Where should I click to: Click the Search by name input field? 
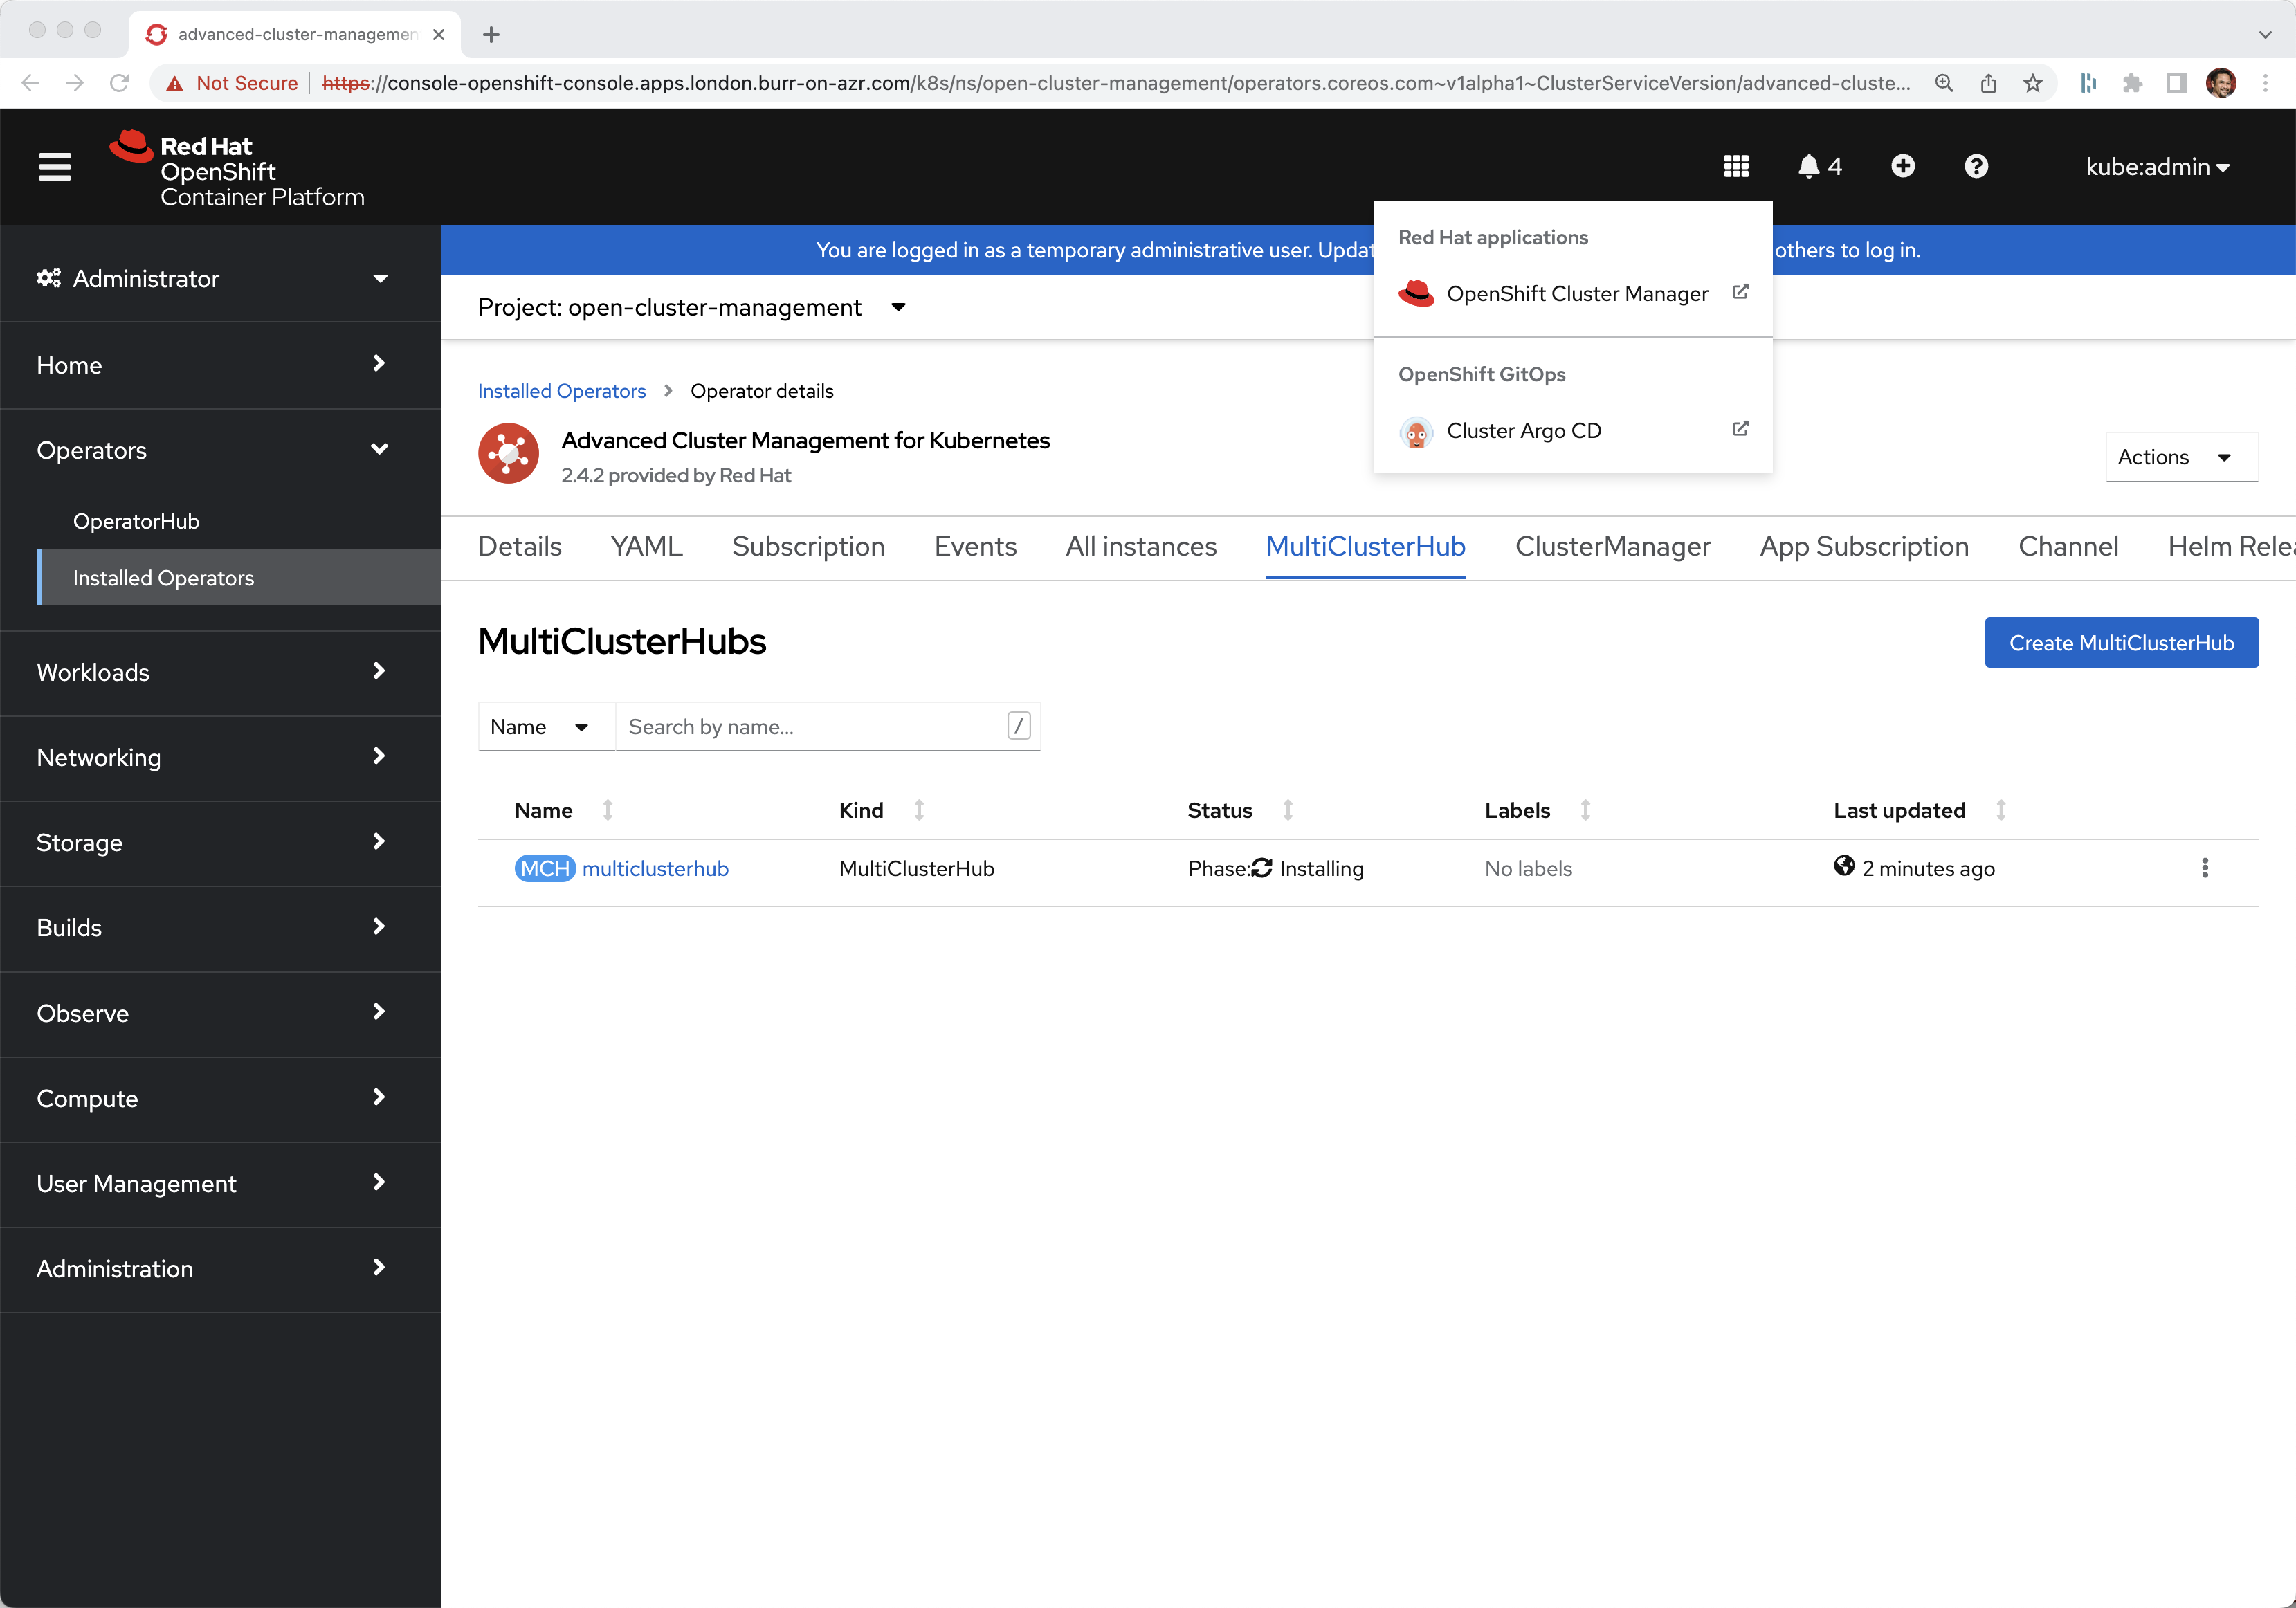click(827, 727)
